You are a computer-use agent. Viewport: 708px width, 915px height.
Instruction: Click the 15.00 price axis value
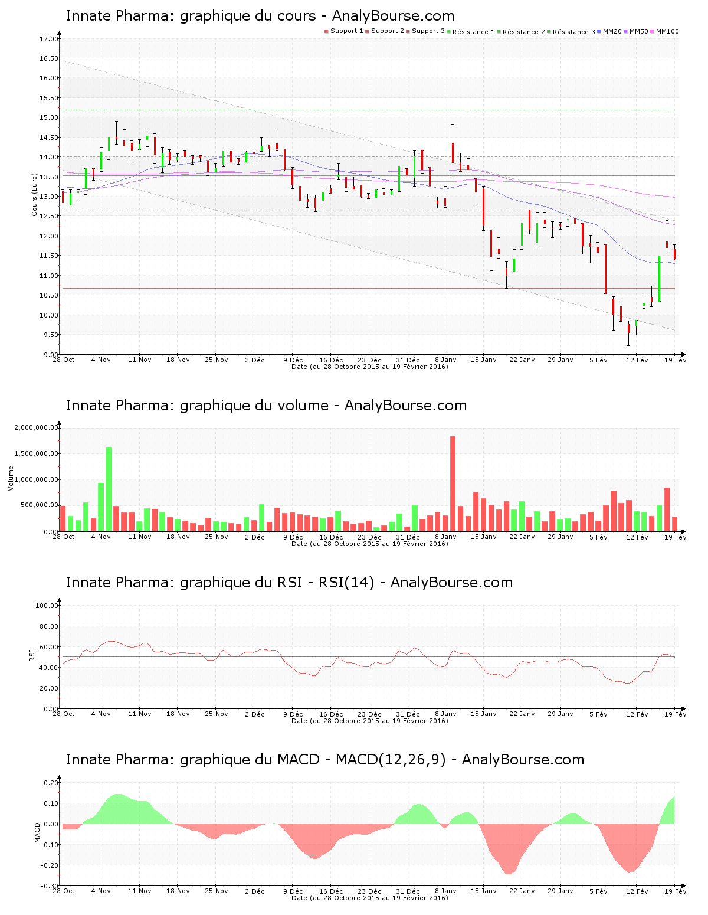tap(49, 117)
